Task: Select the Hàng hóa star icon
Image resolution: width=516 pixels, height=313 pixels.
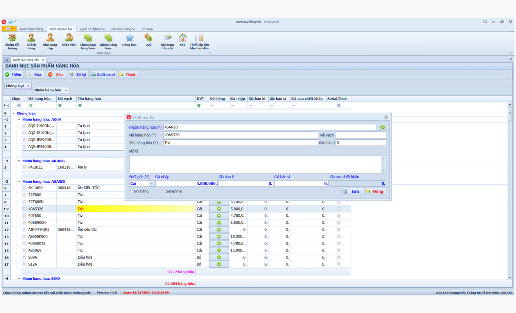Action: click(129, 40)
